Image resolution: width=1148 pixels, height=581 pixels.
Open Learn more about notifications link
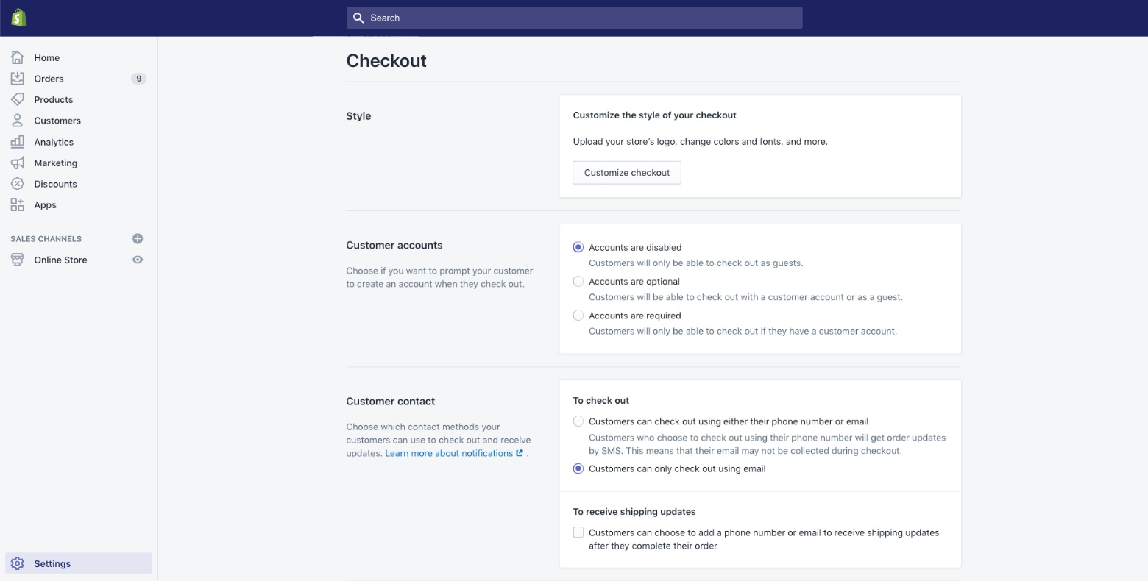click(x=449, y=453)
